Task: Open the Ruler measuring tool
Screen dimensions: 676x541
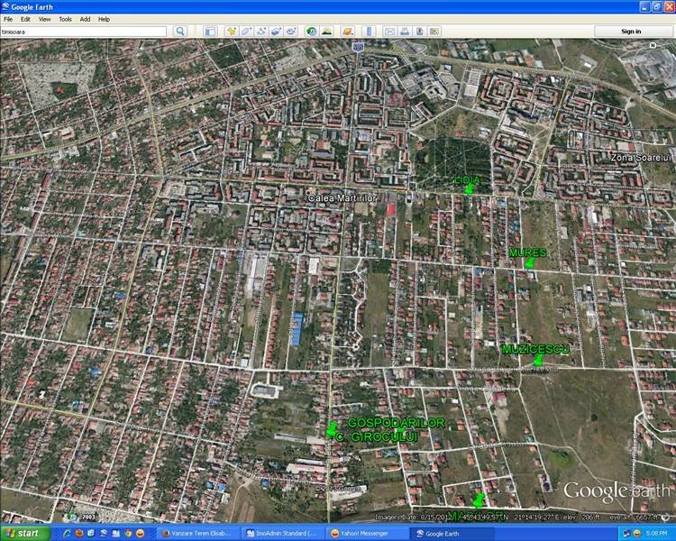Action: 370,32
